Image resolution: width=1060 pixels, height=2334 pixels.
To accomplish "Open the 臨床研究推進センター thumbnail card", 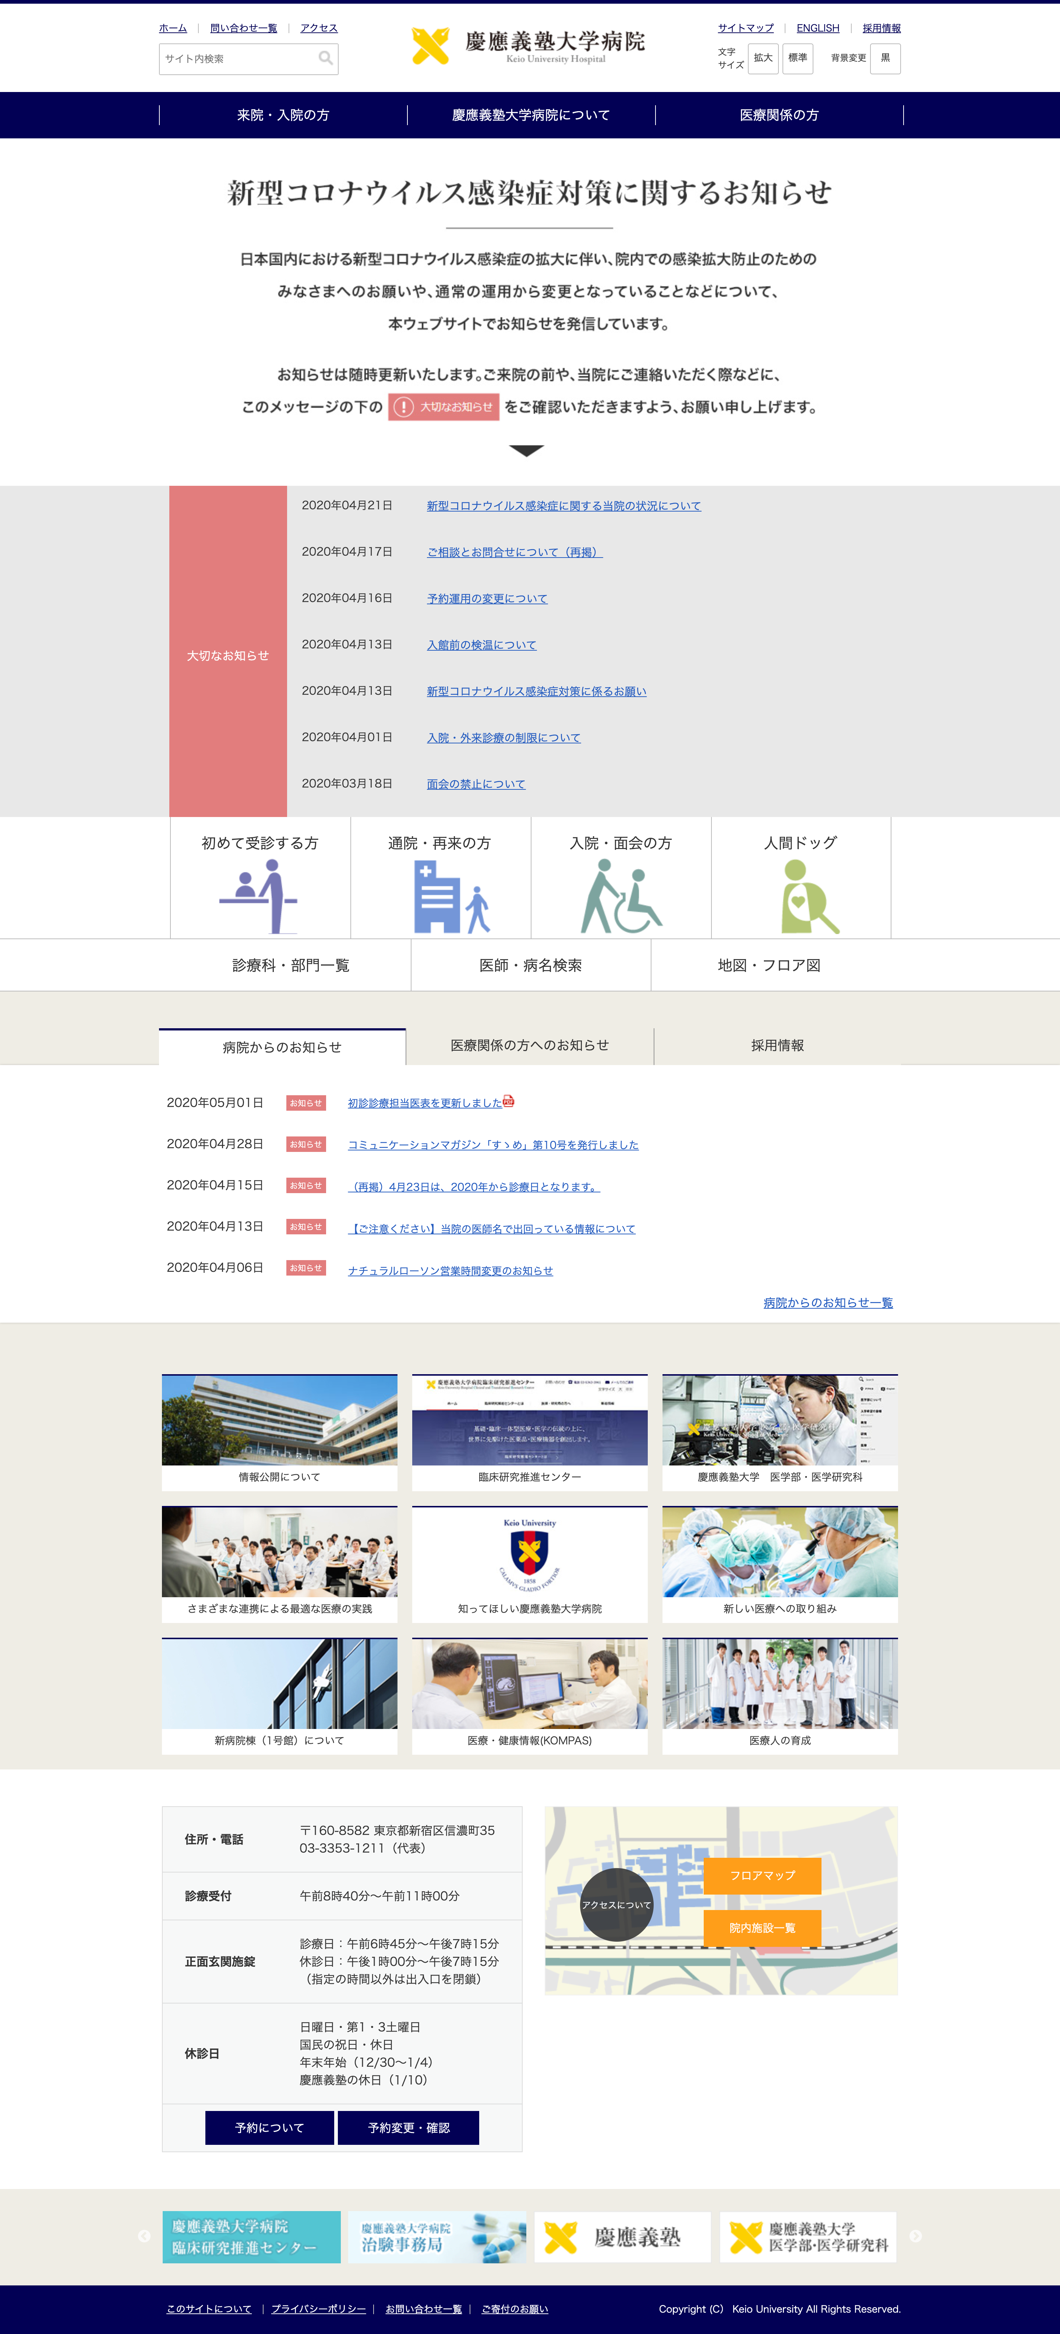I will click(x=530, y=1432).
